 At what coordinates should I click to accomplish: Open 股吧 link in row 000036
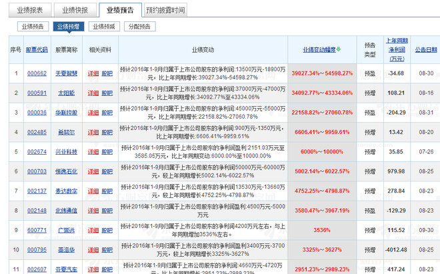tap(107, 113)
